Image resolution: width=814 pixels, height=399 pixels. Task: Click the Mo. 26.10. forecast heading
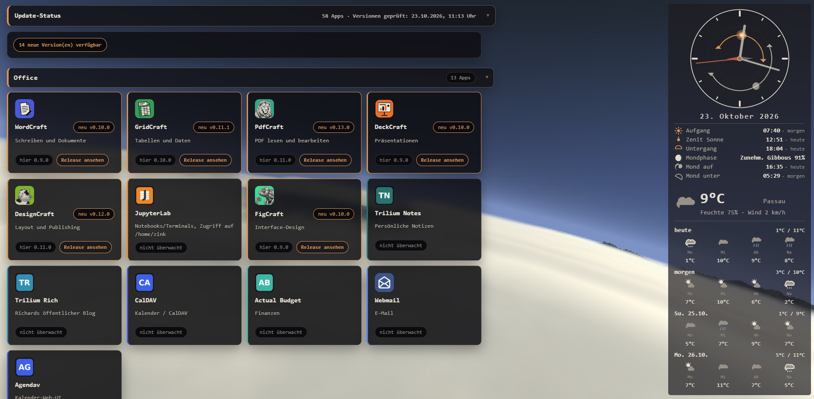point(691,355)
